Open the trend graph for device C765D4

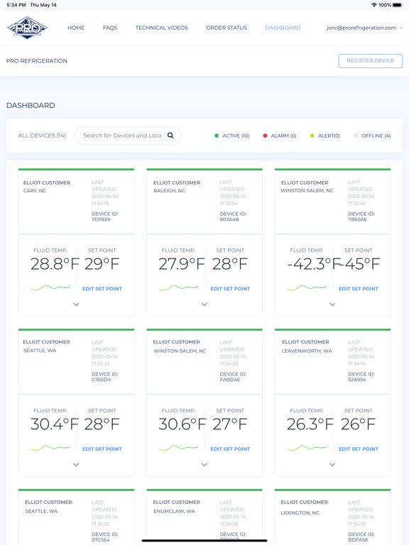coord(50,448)
